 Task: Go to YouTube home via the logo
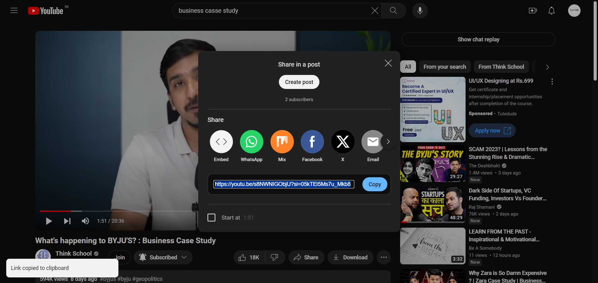click(x=45, y=11)
